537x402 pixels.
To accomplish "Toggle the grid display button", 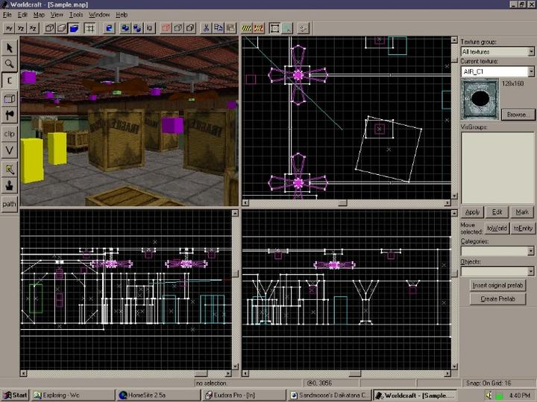I will coord(90,28).
